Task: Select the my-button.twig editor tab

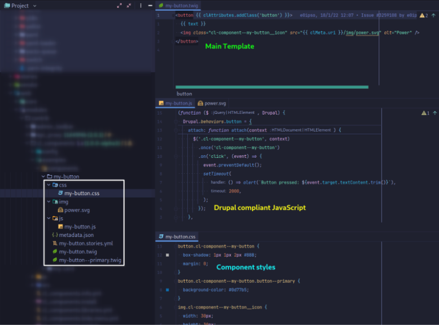Action: tap(178, 5)
